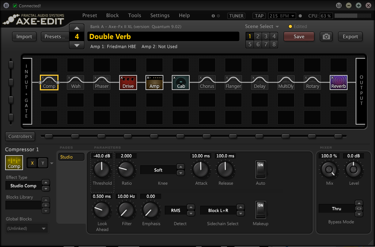Go to previous preset with up arrow
Image resolution: width=375 pixels, height=247 pixels.
77,28
